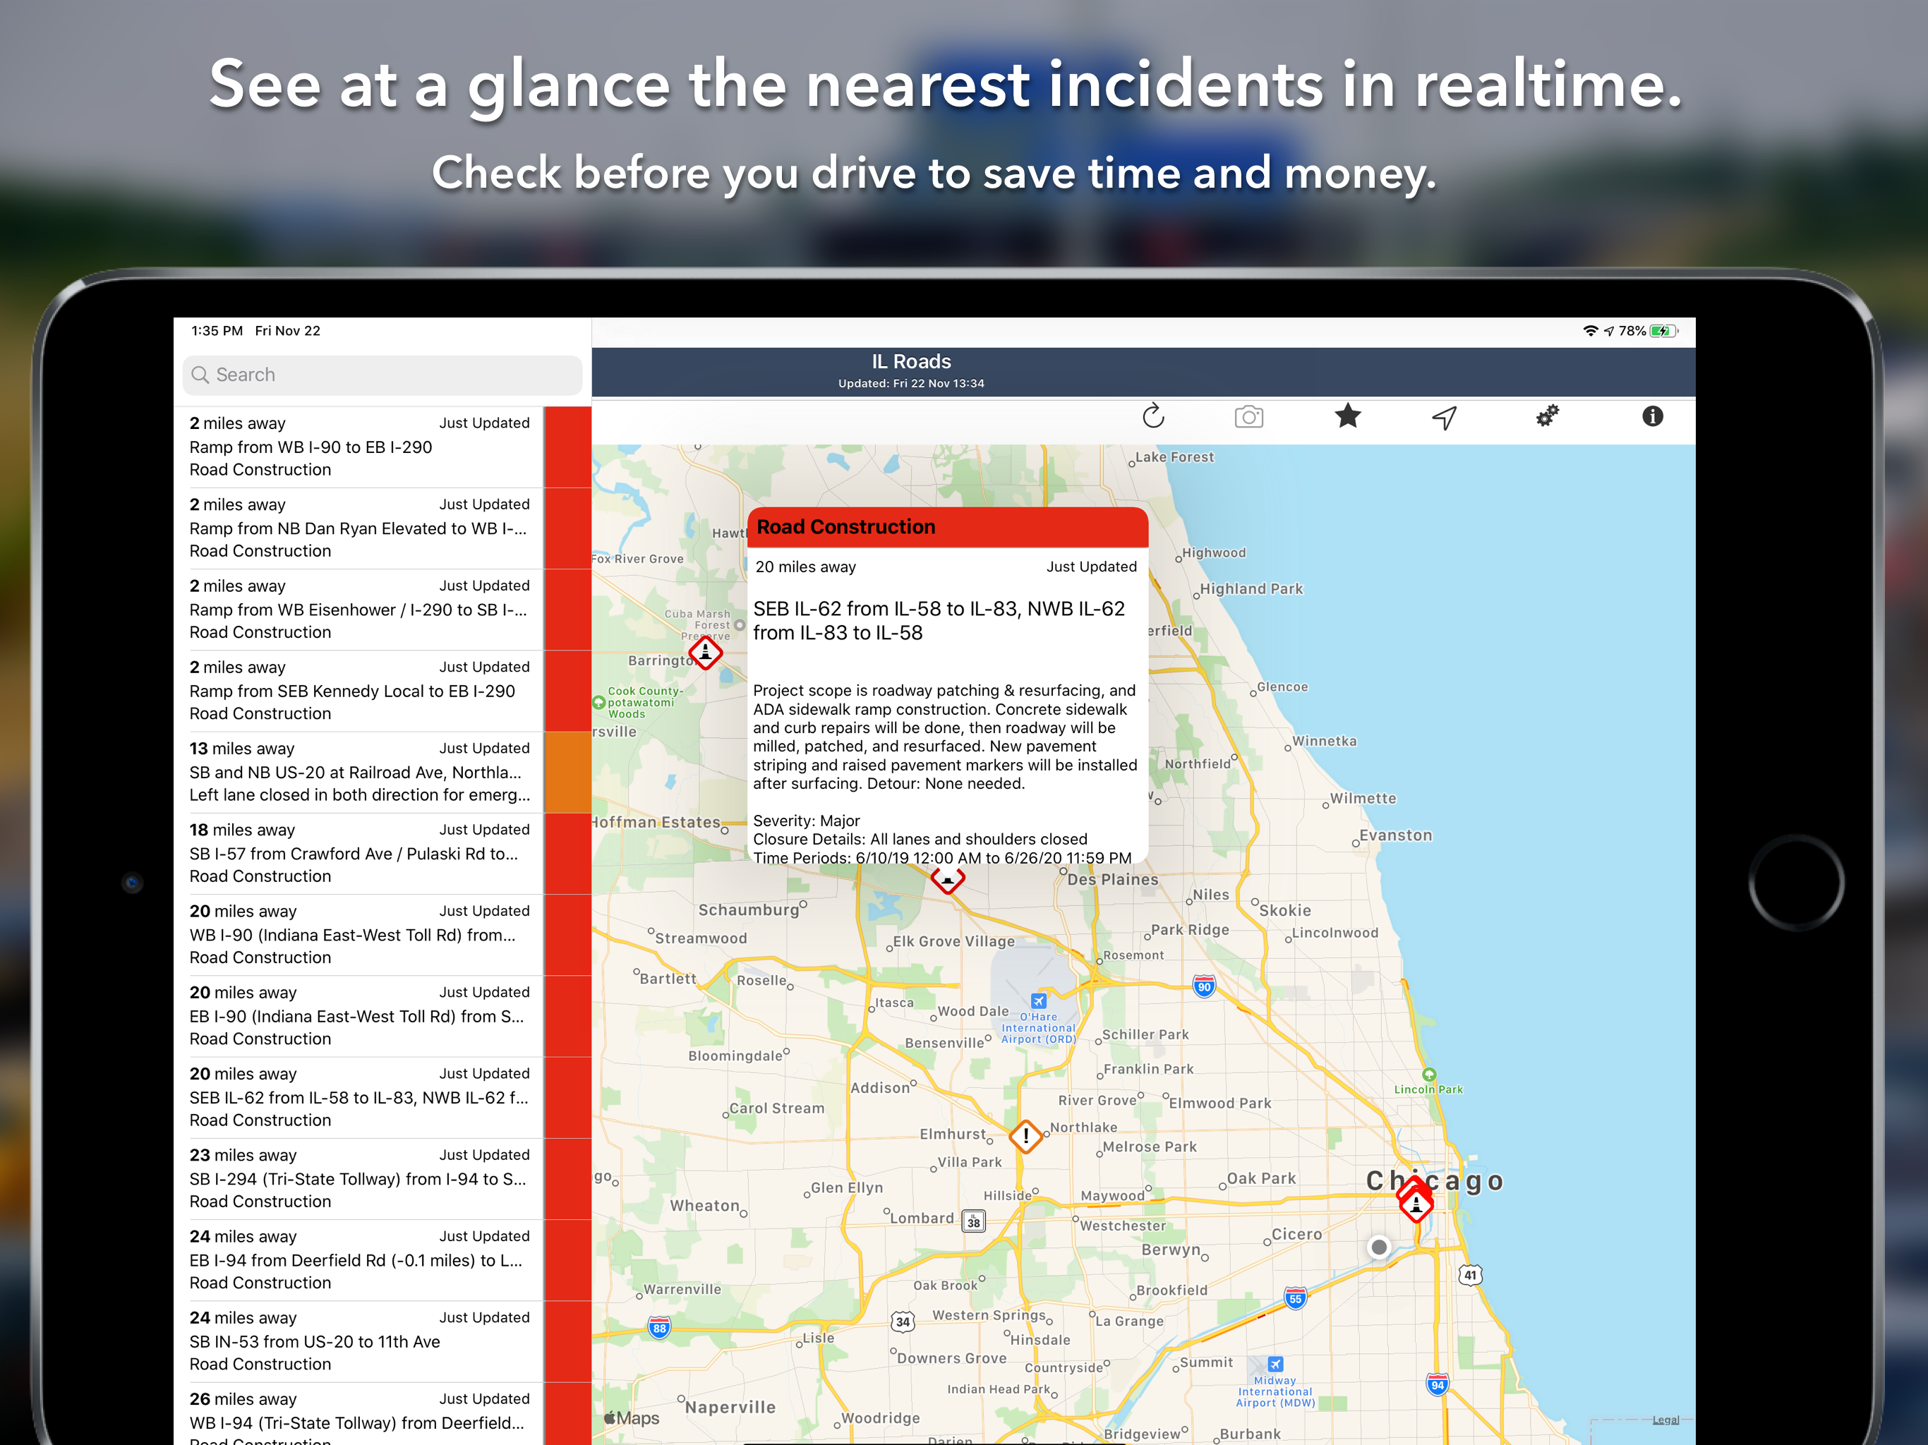
Task: Click the IL Roads title bar
Action: [1143, 372]
